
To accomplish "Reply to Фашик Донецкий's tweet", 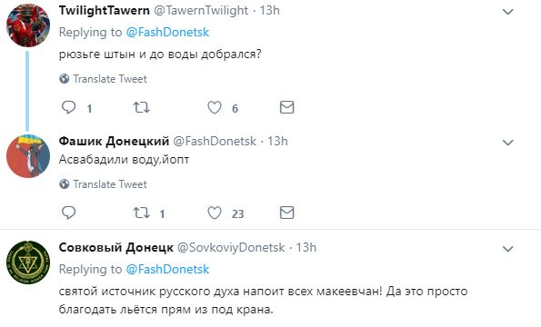I will (x=68, y=213).
